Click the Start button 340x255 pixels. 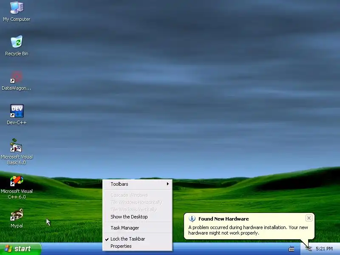point(20,249)
